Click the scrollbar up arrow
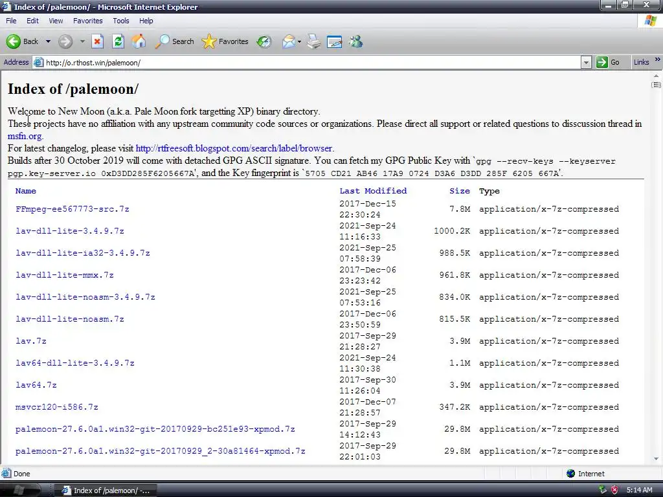 657,76
